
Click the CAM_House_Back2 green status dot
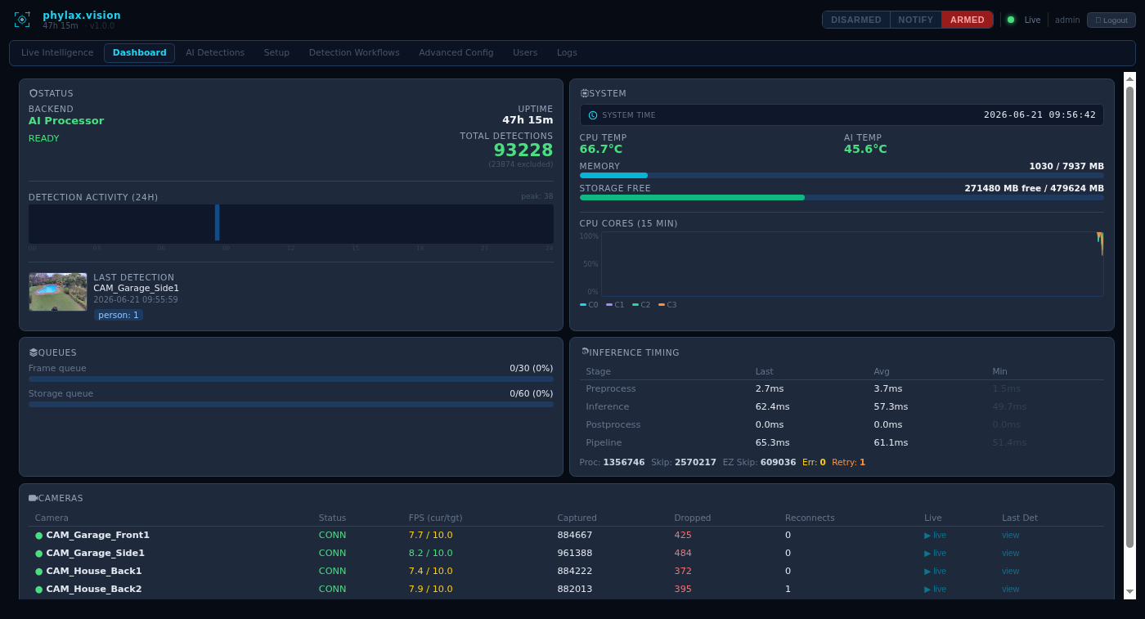tap(38, 589)
